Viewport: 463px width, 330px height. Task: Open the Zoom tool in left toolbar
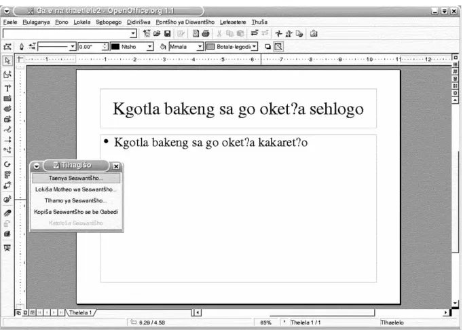7,74
